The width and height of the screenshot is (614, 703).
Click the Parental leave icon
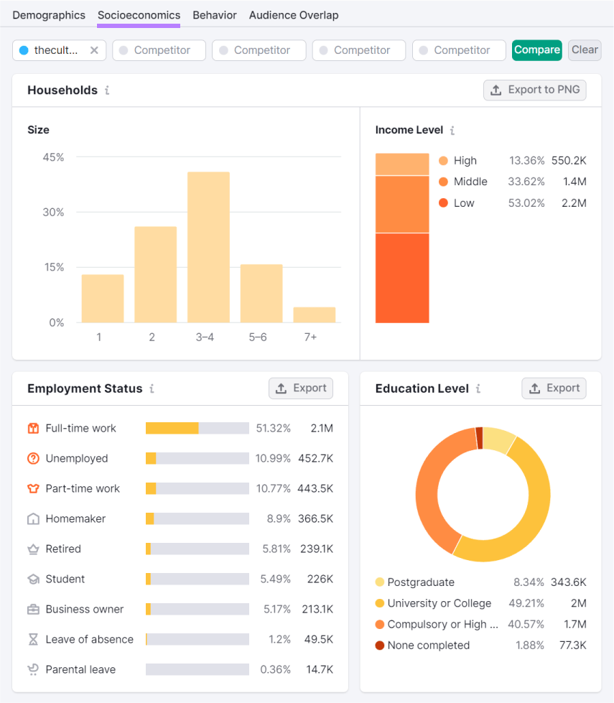[x=33, y=669]
